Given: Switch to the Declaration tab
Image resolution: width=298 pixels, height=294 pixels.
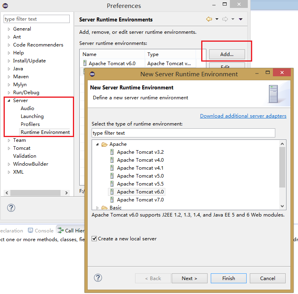Looking at the screenshot, I should (12, 230).
